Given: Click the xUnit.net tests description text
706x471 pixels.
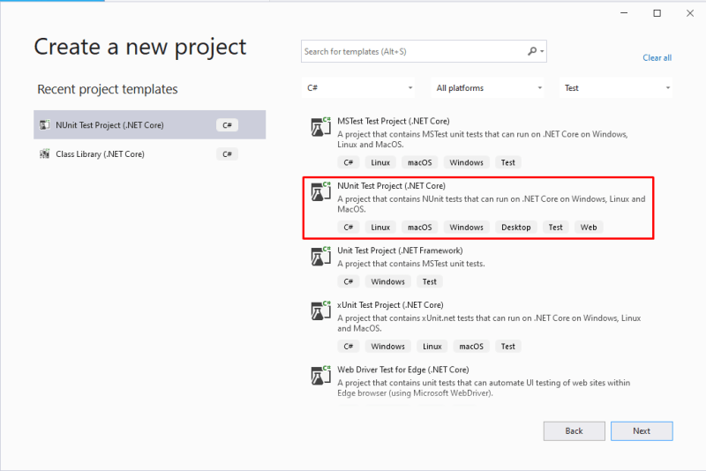Looking at the screenshot, I should (x=489, y=323).
